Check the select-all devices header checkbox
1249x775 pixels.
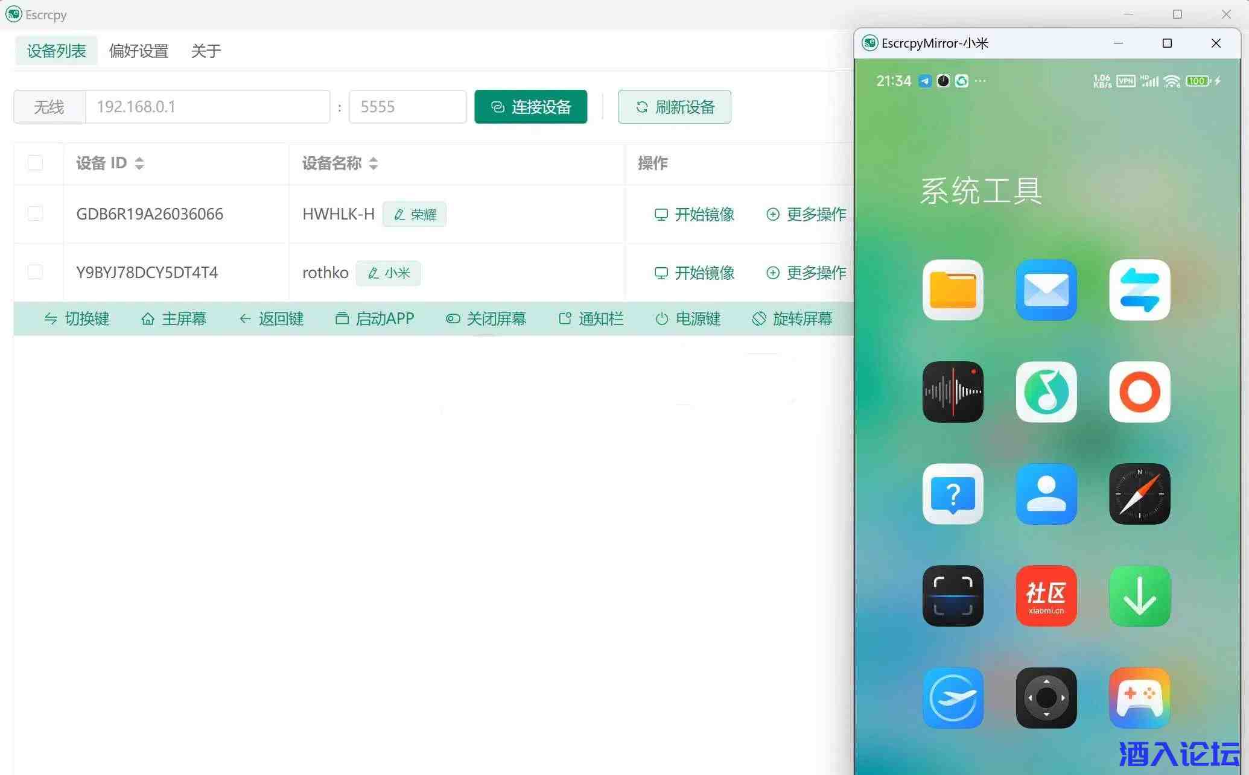coord(35,163)
